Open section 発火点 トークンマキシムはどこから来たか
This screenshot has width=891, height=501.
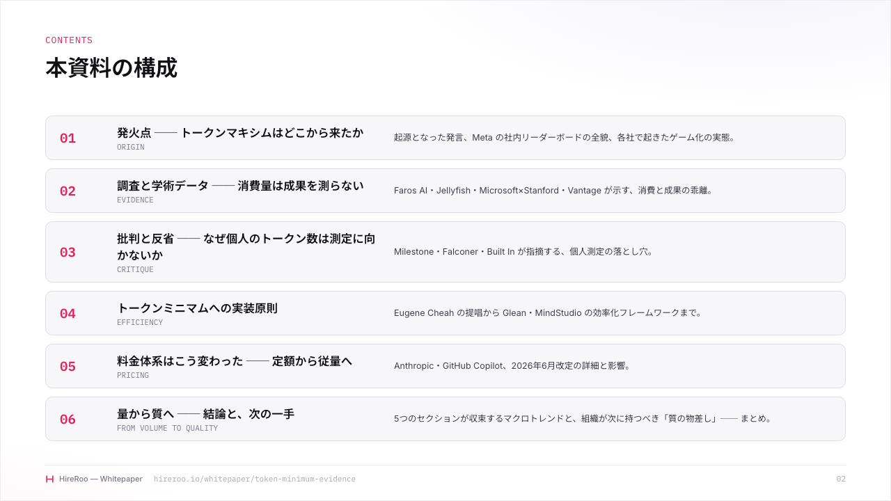pyautogui.click(x=240, y=132)
